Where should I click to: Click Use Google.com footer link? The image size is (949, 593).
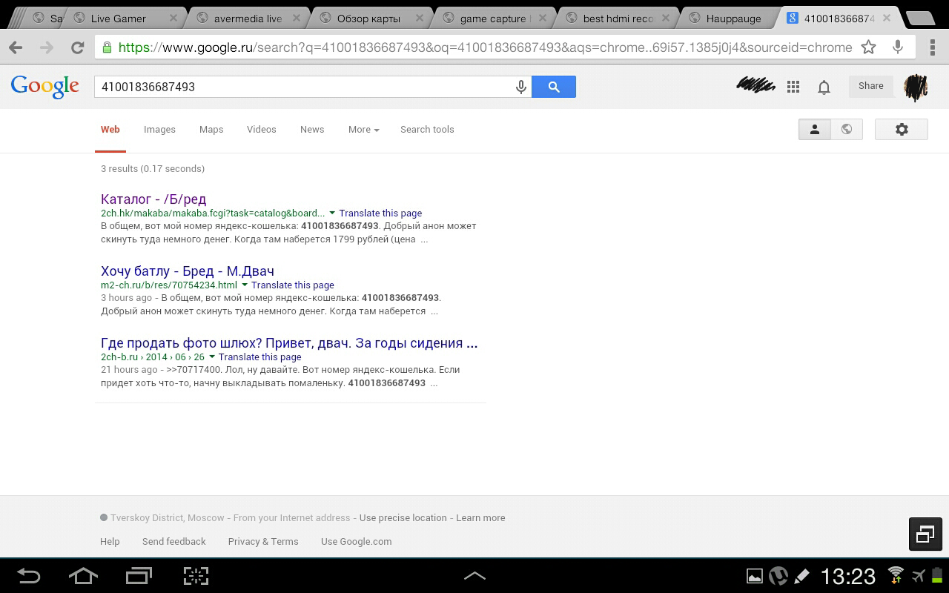click(x=356, y=542)
